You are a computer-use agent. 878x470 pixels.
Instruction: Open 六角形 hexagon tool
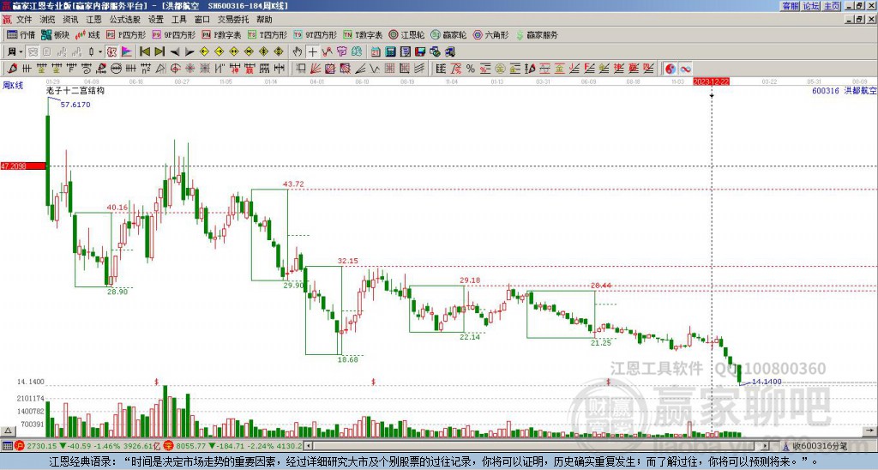(x=490, y=34)
